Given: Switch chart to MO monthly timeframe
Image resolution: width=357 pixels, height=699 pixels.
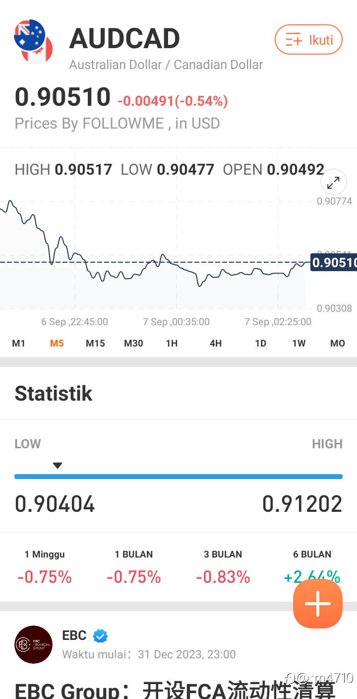Looking at the screenshot, I should point(338,343).
